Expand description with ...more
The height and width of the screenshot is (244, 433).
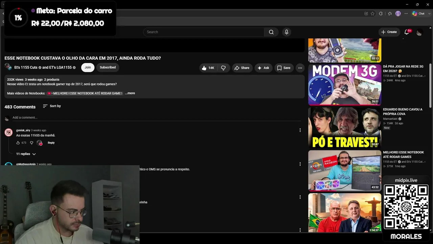point(130,93)
